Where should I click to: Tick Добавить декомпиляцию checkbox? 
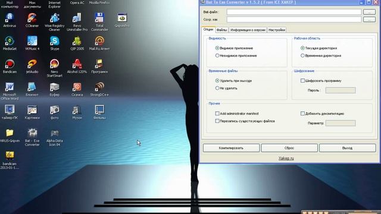click(302, 114)
